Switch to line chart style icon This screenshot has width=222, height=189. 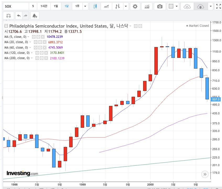[106, 6]
